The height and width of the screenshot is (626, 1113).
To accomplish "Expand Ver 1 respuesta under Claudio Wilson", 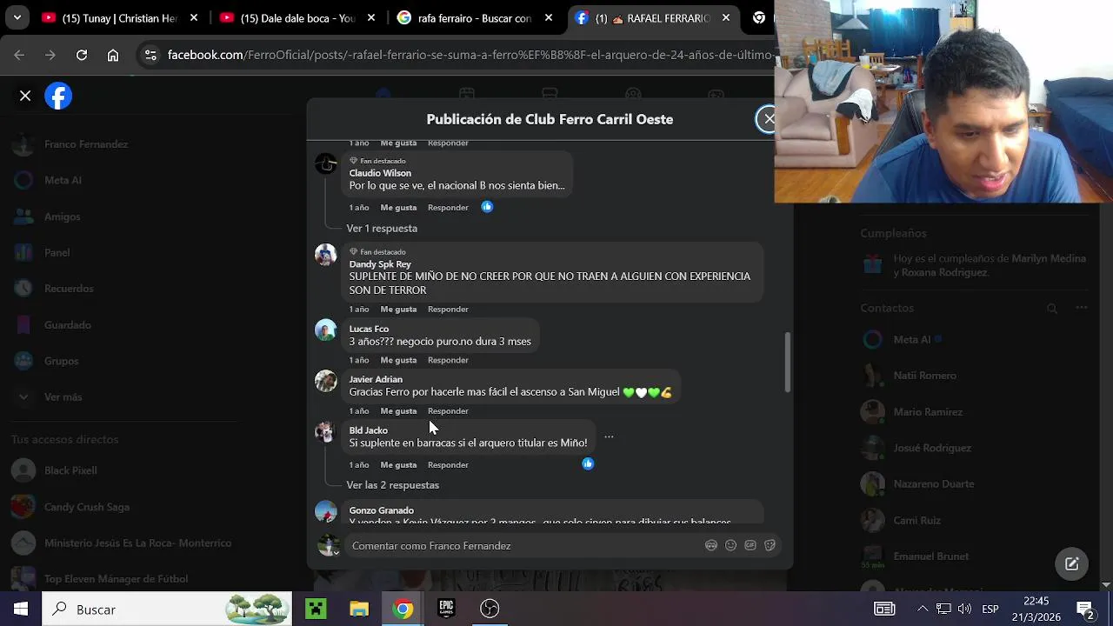I will coord(382,228).
